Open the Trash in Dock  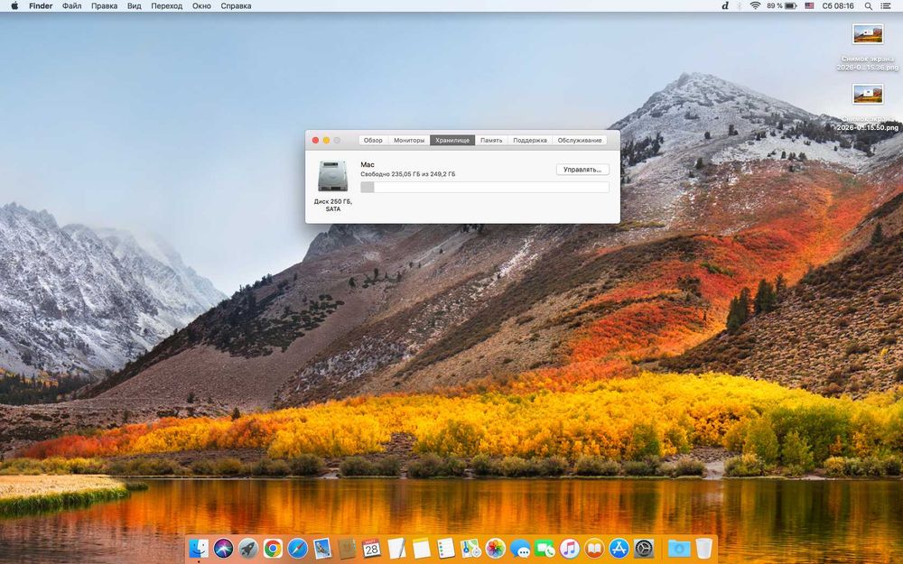703,549
